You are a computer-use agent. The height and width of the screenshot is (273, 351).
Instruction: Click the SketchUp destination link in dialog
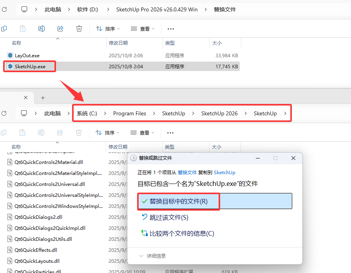(224, 172)
